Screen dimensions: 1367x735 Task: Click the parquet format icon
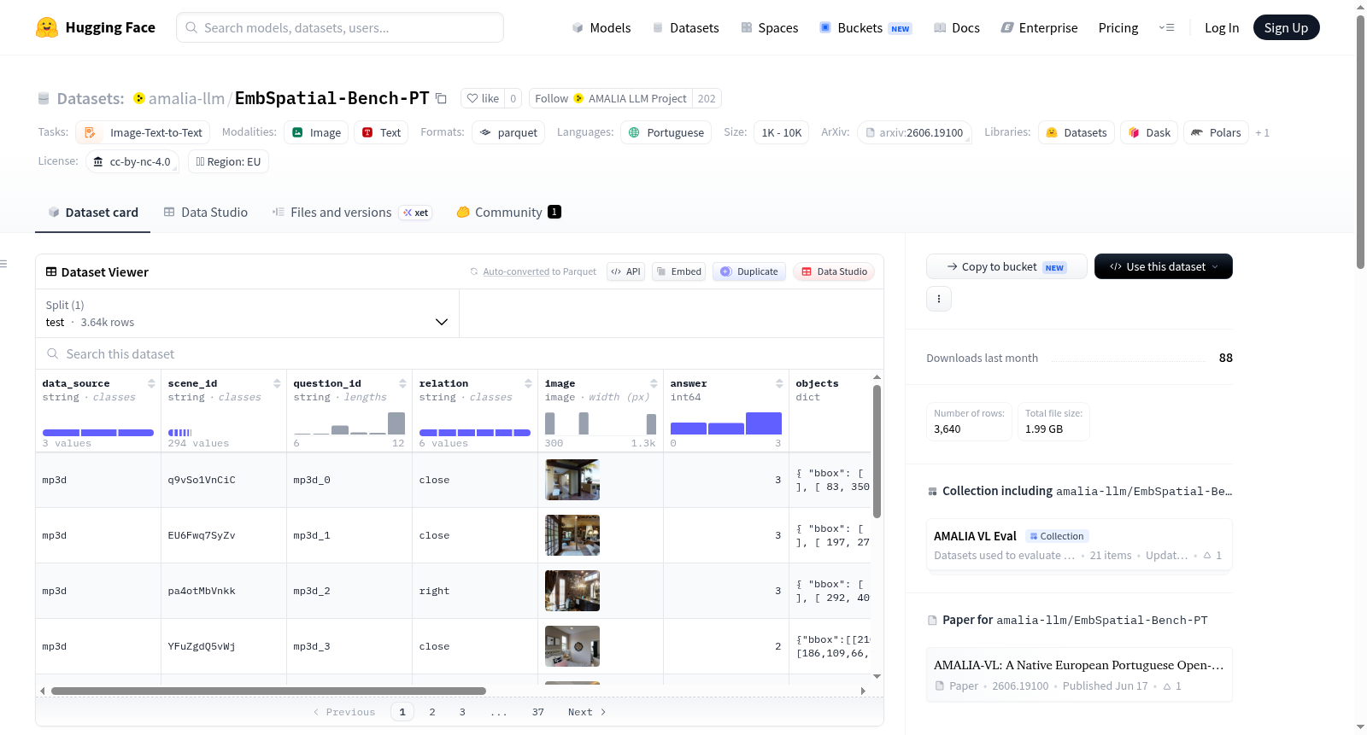coord(485,132)
